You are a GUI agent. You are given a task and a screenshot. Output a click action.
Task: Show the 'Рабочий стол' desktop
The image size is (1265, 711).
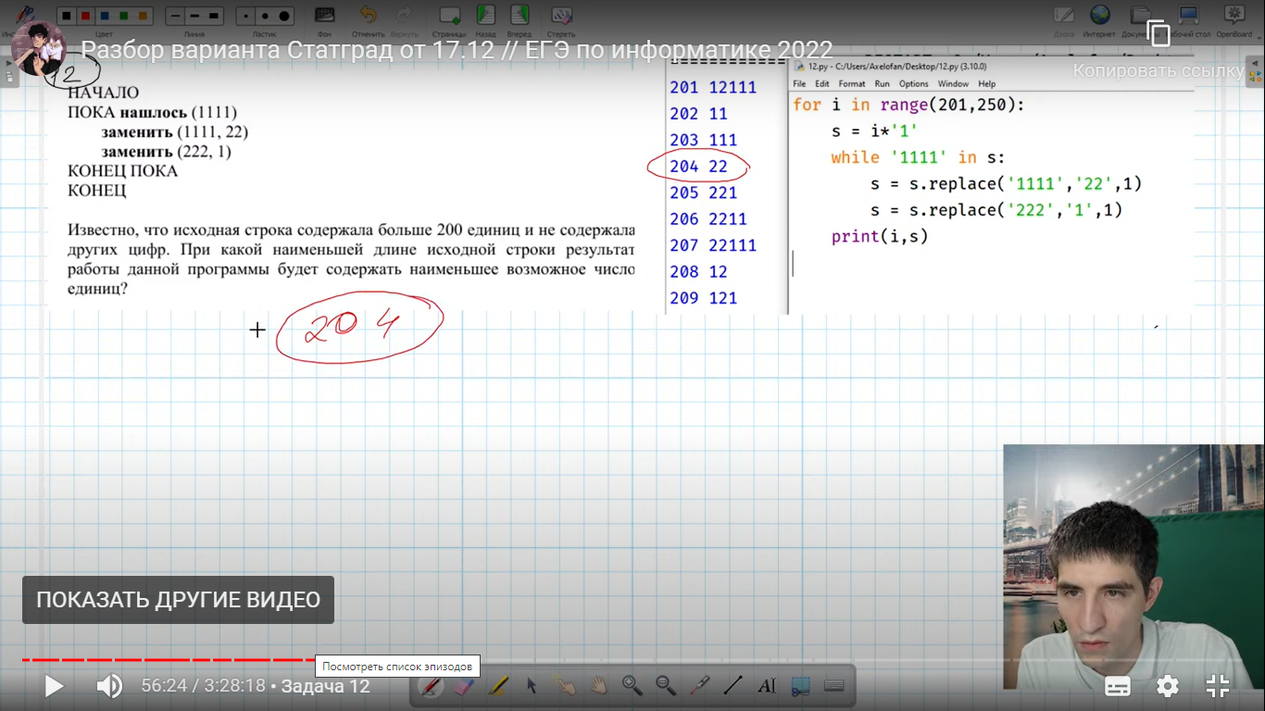point(1187,17)
